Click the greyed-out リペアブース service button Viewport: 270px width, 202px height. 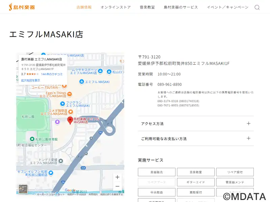pyautogui.click(x=157, y=182)
